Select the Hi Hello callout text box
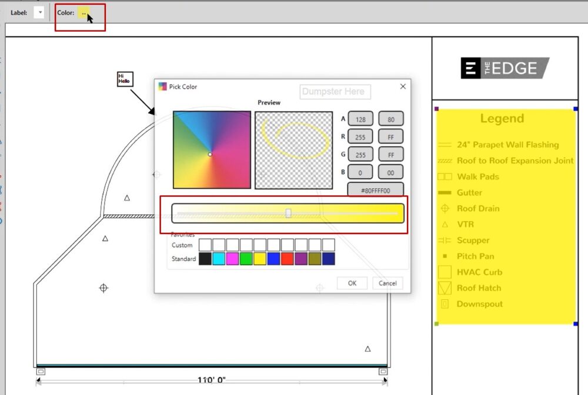Viewport: 588px width, 395px height. (x=125, y=79)
